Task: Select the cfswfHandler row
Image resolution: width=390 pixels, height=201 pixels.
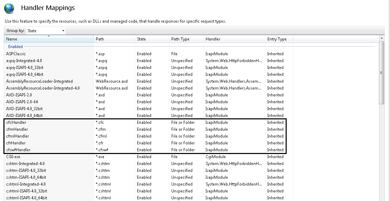Action: point(18,150)
